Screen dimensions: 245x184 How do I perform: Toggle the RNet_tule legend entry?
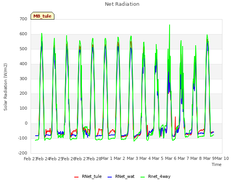coord(88,176)
